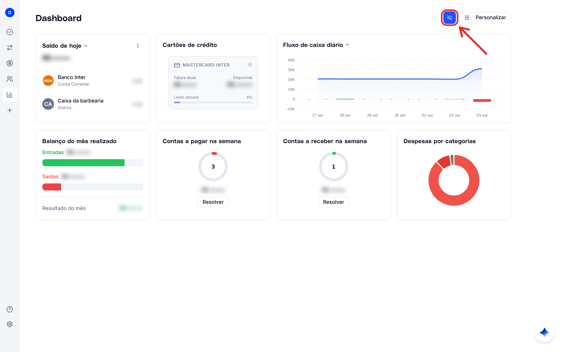564x352 pixels.
Task: Select the bar chart dashboard icon in sidebar
Action: click(x=10, y=95)
